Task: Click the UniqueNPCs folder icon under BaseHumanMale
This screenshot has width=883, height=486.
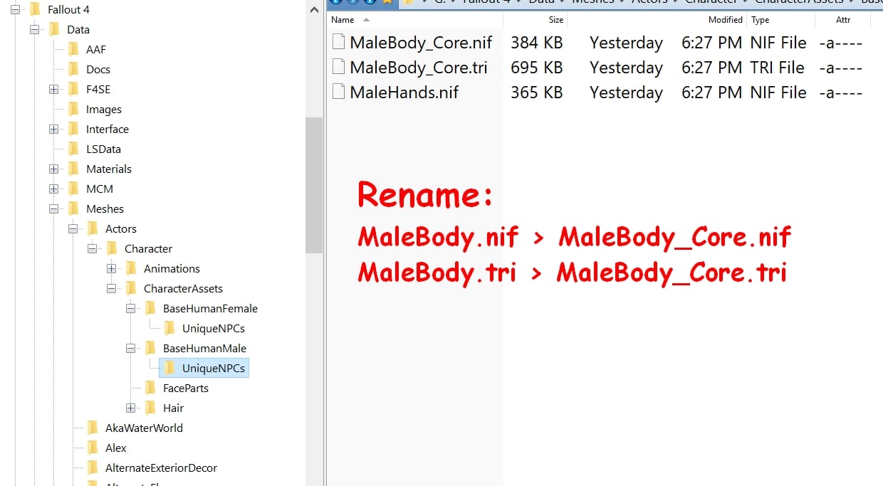Action: pos(169,368)
